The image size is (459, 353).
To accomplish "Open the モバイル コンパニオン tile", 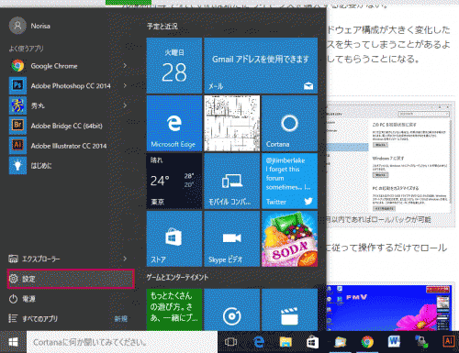I will coord(232,181).
